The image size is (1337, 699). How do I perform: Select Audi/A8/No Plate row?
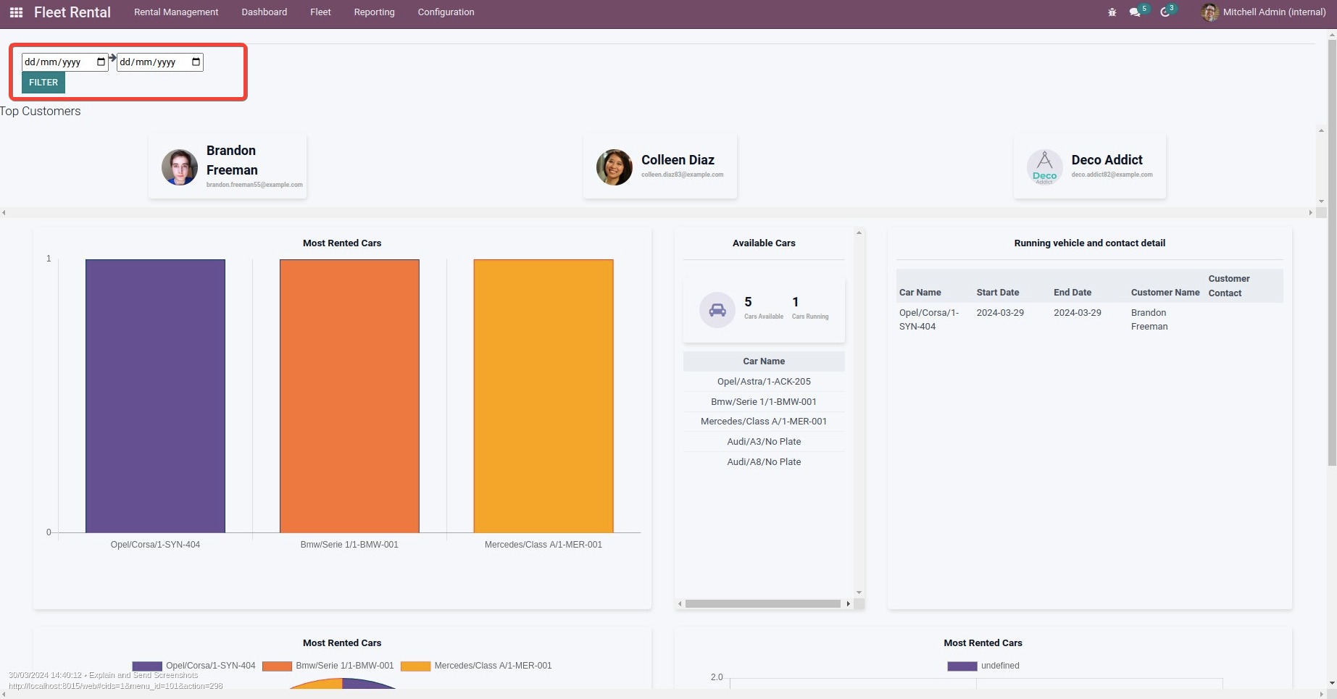point(764,462)
